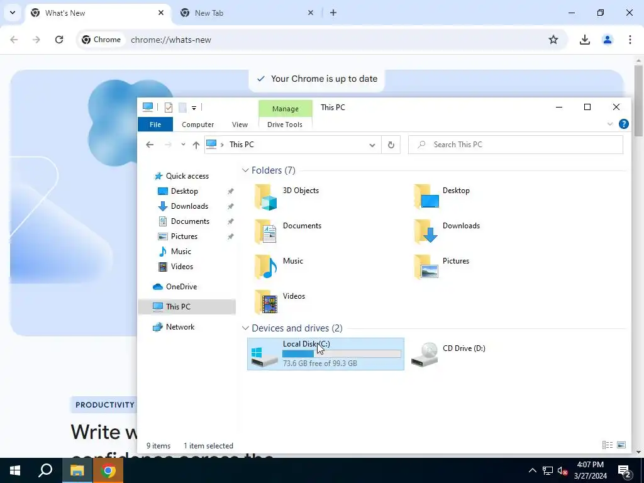Collapse the Folders (7) group

(245, 170)
